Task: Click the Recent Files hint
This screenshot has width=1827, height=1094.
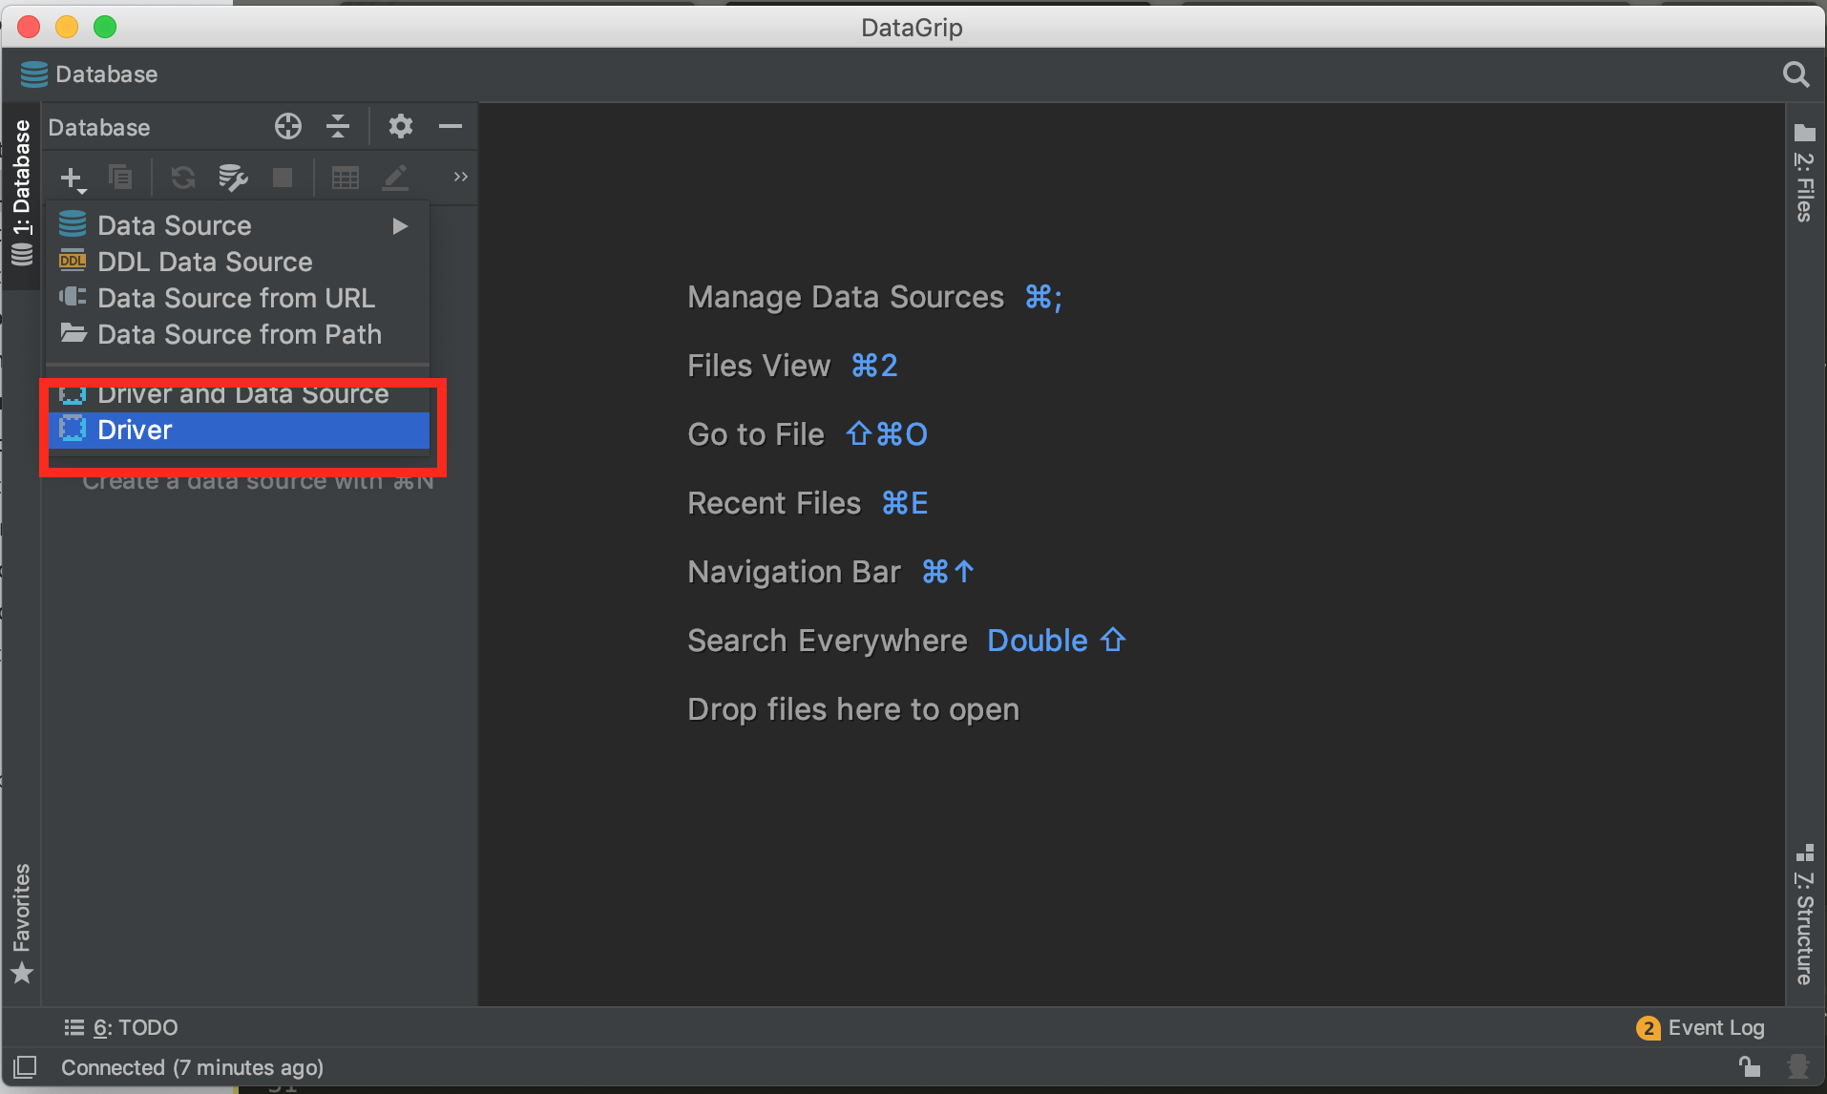Action: [808, 503]
